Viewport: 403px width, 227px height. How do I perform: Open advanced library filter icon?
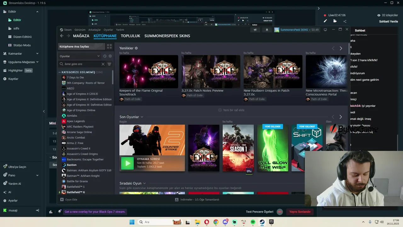click(109, 64)
